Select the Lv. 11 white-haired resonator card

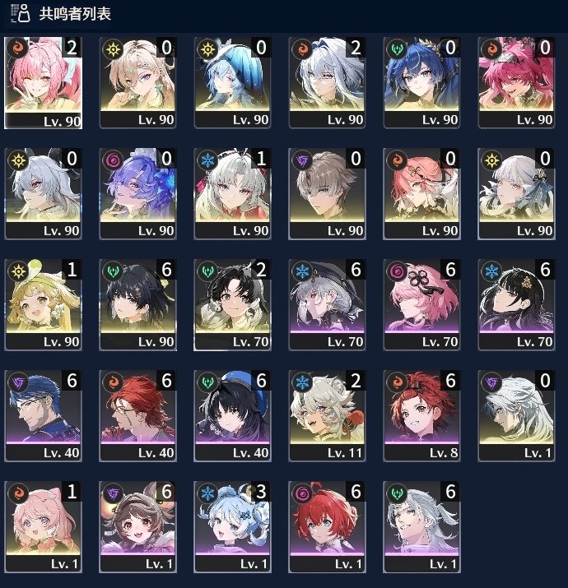(327, 416)
